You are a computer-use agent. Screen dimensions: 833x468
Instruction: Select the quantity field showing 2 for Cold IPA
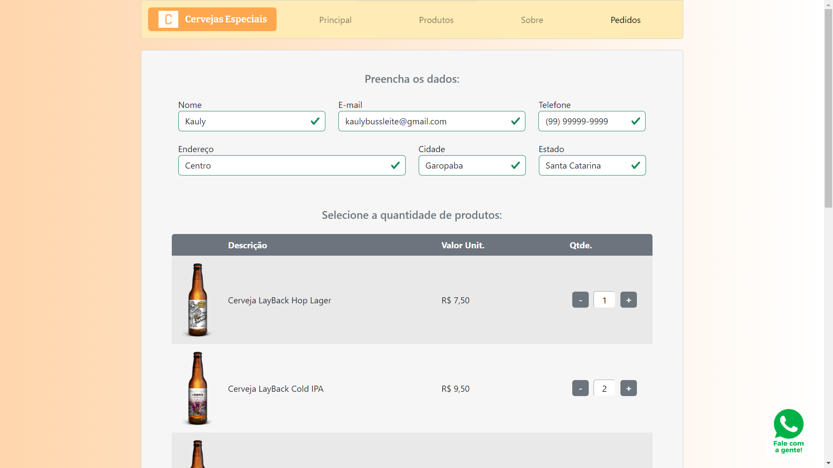(604, 388)
